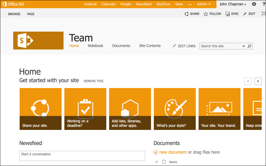The width and height of the screenshot is (266, 166).
Task: Open the Admin dropdown menu
Action: pos(204,4)
